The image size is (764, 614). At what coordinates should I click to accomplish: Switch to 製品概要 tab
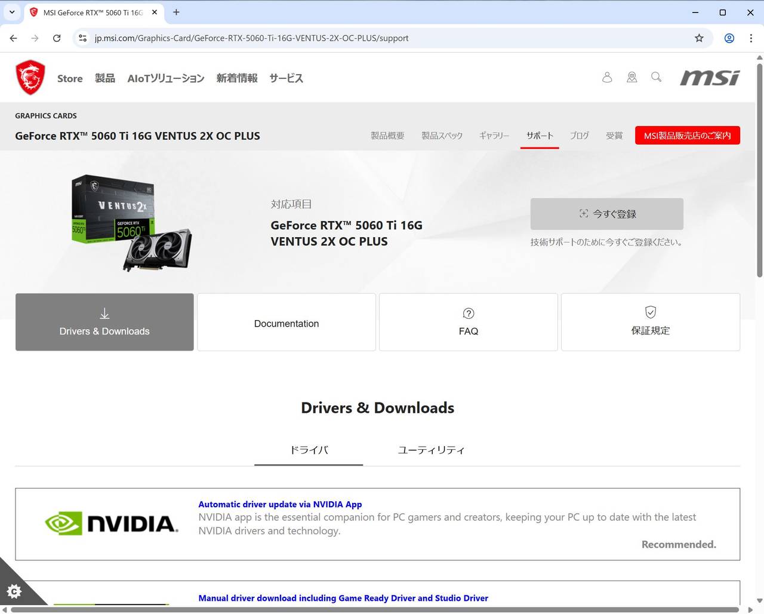point(387,136)
